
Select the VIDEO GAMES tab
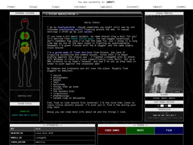coord(112,130)
